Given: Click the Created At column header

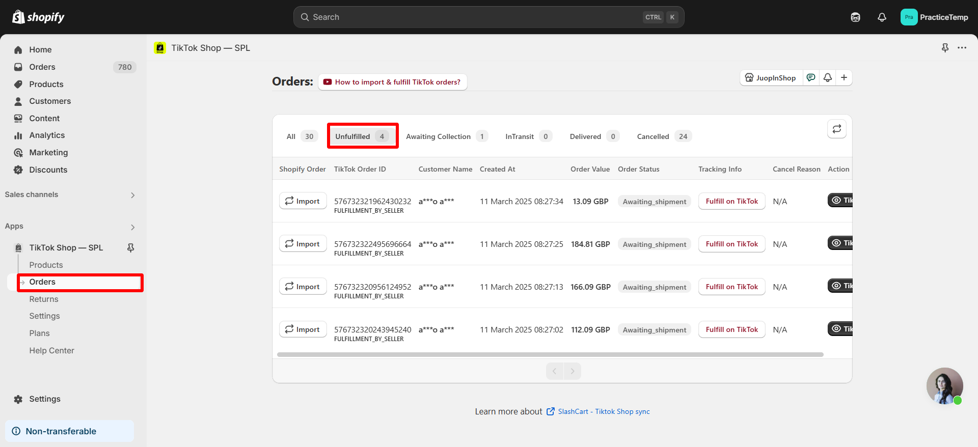Looking at the screenshot, I should pos(498,169).
